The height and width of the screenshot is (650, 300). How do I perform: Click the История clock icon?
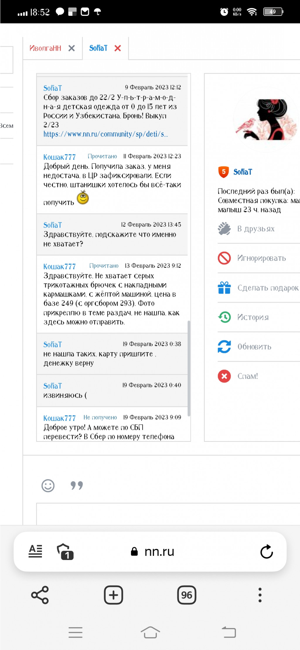point(224,317)
